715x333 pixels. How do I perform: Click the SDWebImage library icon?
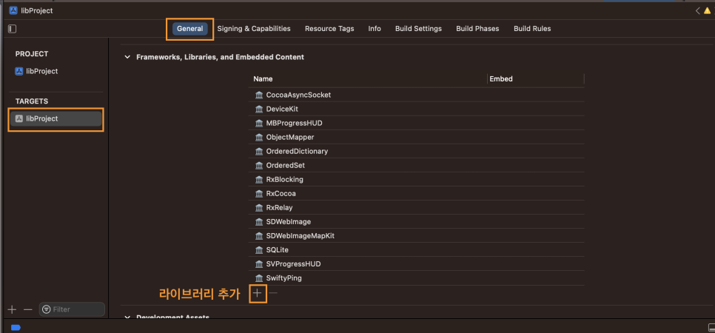(x=259, y=222)
